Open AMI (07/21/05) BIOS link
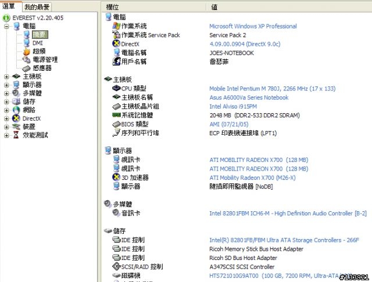This screenshot has width=372, height=282. click(x=229, y=124)
